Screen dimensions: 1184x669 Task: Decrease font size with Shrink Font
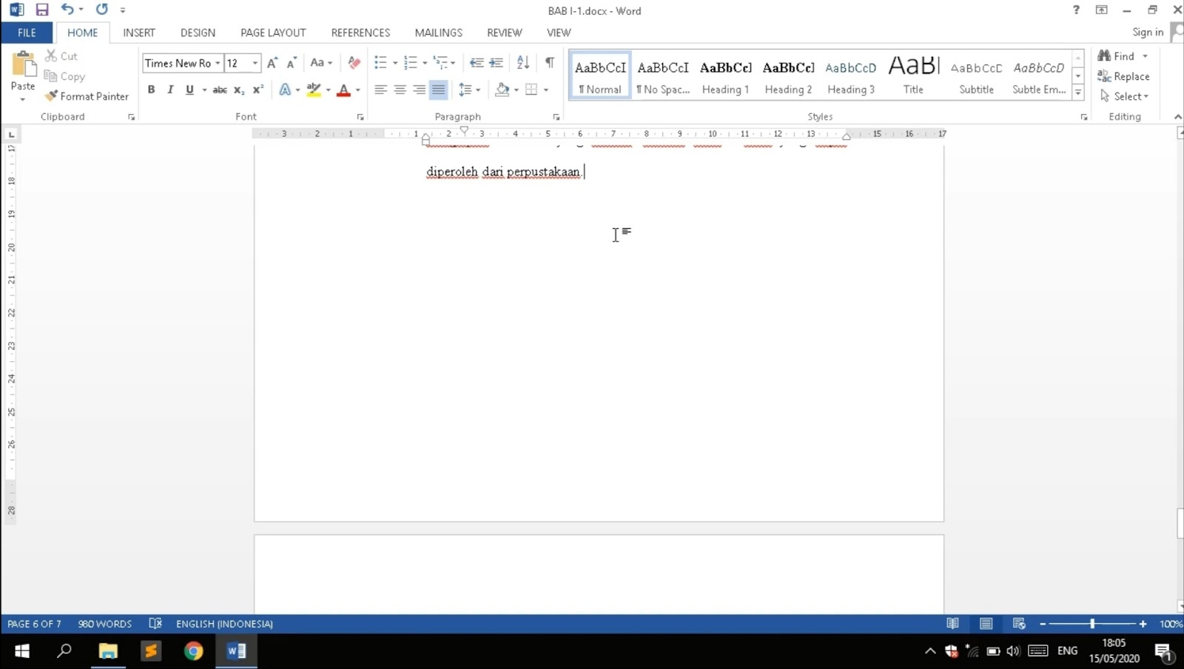coord(292,63)
